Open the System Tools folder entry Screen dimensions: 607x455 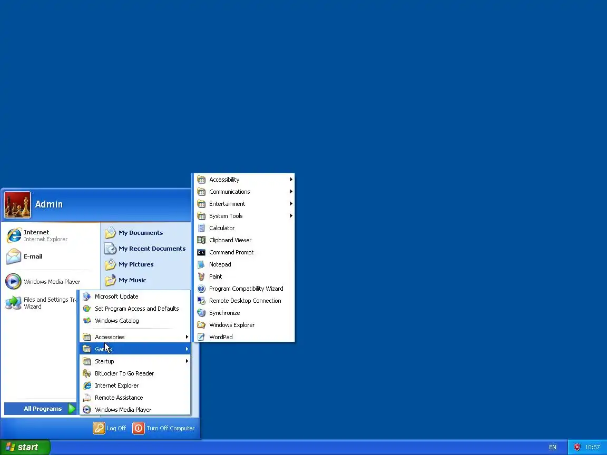[x=244, y=216]
